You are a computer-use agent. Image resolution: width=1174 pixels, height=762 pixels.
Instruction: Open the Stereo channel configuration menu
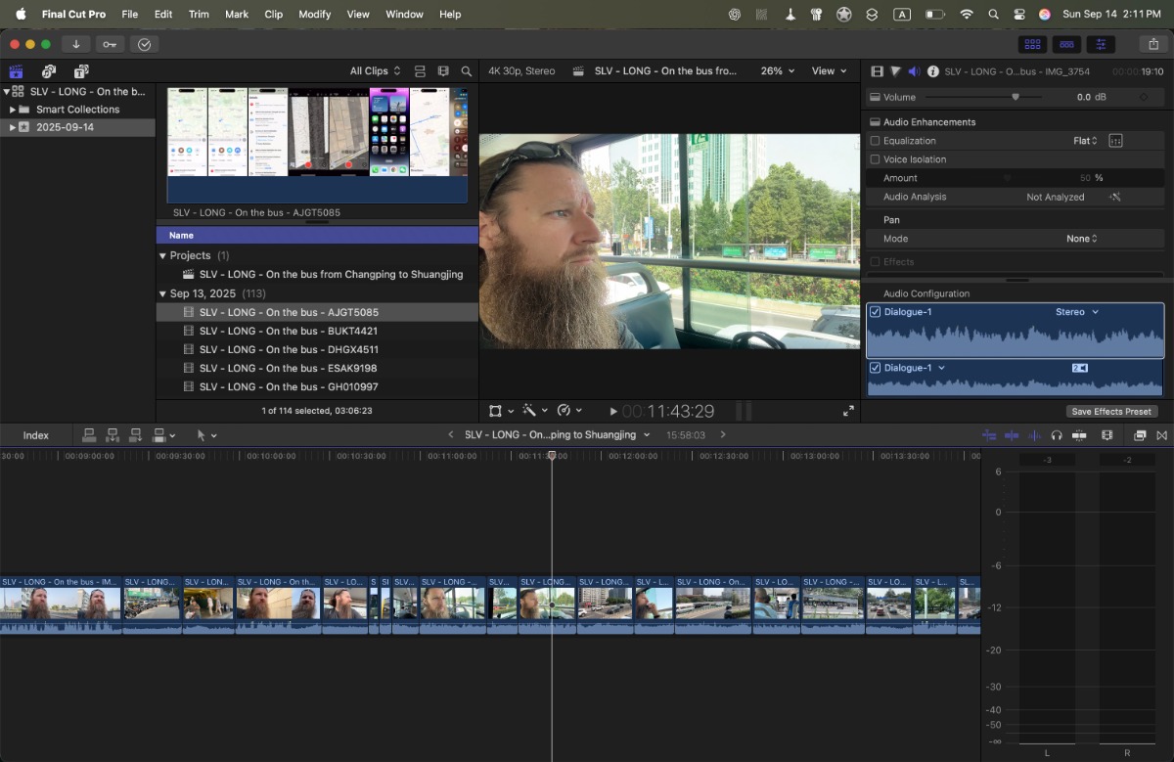[x=1077, y=312]
